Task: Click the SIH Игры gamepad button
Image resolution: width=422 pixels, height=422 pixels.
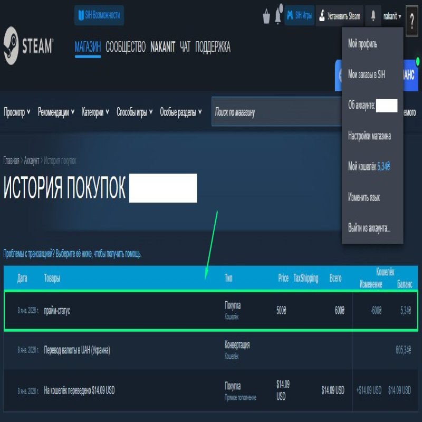Action: click(299, 16)
